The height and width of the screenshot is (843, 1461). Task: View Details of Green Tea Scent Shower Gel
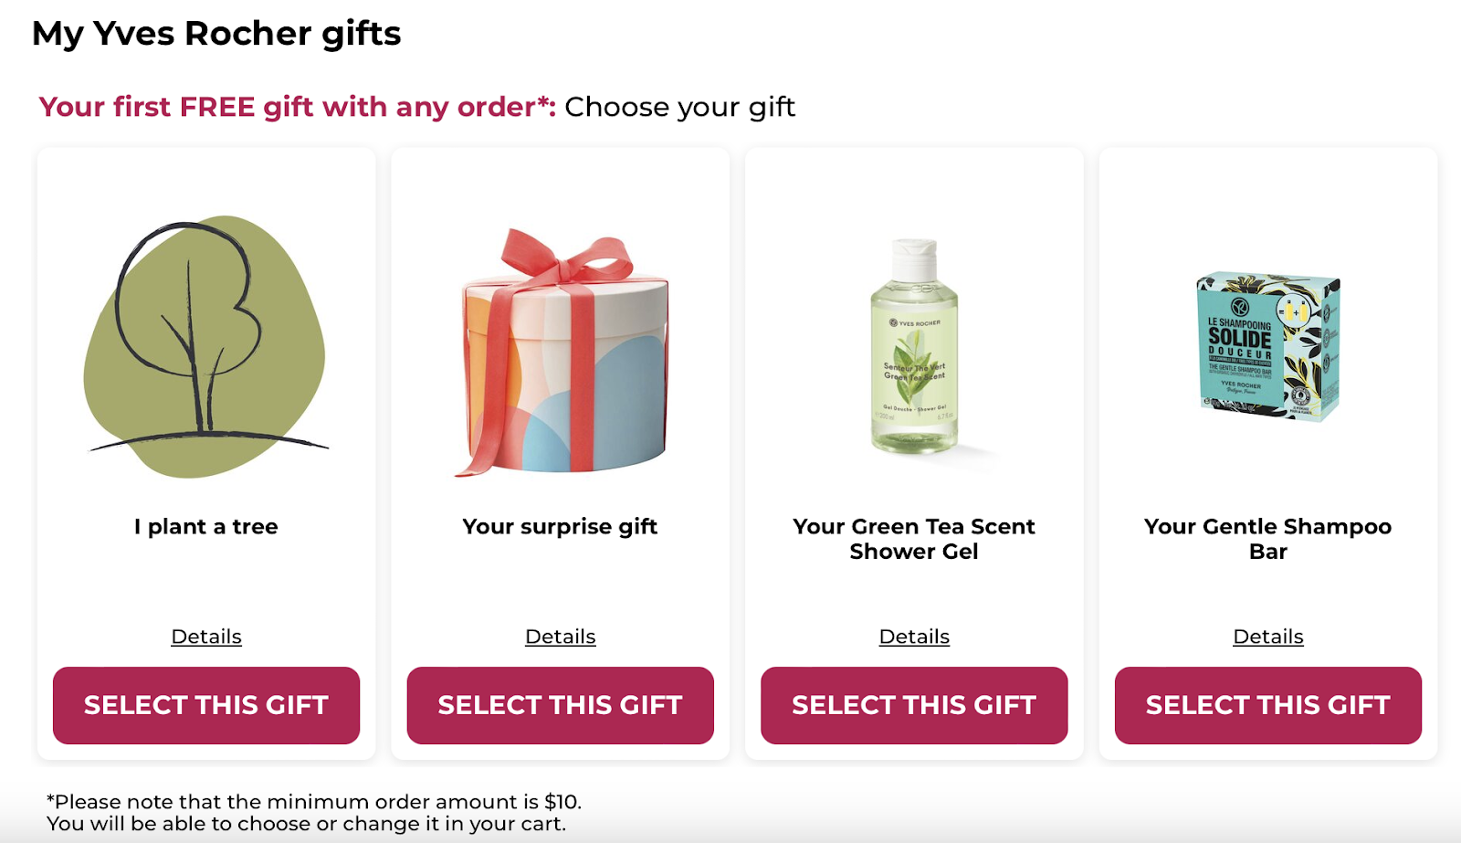pos(914,637)
